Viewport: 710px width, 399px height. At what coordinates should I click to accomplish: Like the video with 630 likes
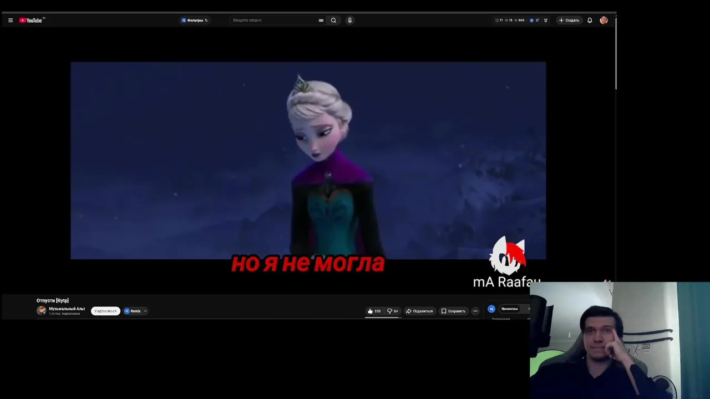point(374,311)
